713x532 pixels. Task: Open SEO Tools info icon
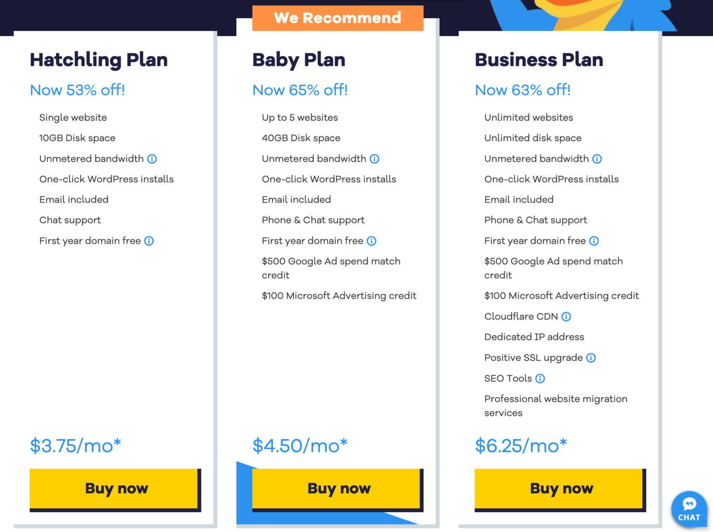540,378
